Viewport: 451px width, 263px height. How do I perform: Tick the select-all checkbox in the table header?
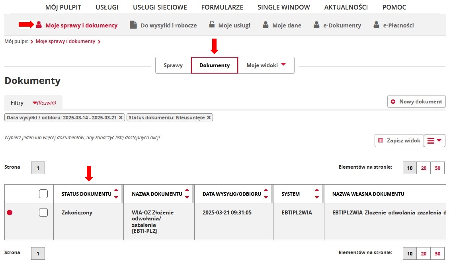coord(43,194)
